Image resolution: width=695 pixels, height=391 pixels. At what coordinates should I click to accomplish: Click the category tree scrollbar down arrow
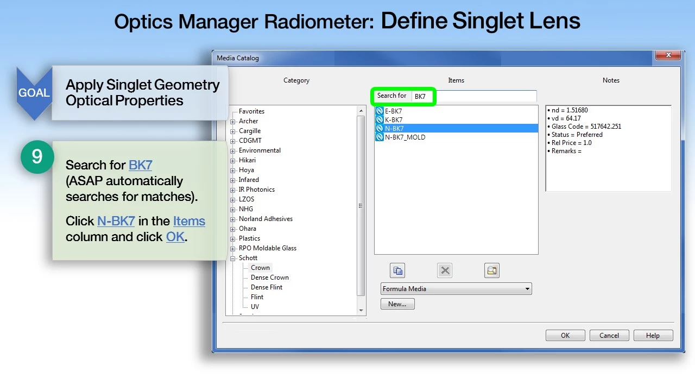click(362, 311)
